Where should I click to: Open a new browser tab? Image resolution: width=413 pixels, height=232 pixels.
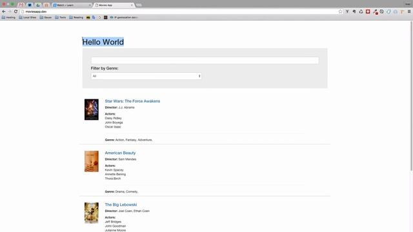[139, 5]
